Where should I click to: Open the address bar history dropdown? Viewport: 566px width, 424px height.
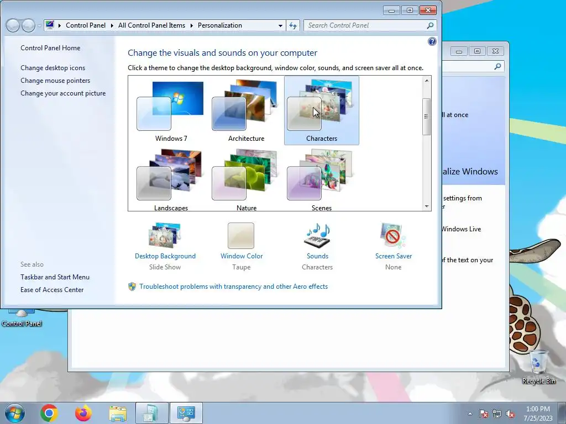click(280, 25)
